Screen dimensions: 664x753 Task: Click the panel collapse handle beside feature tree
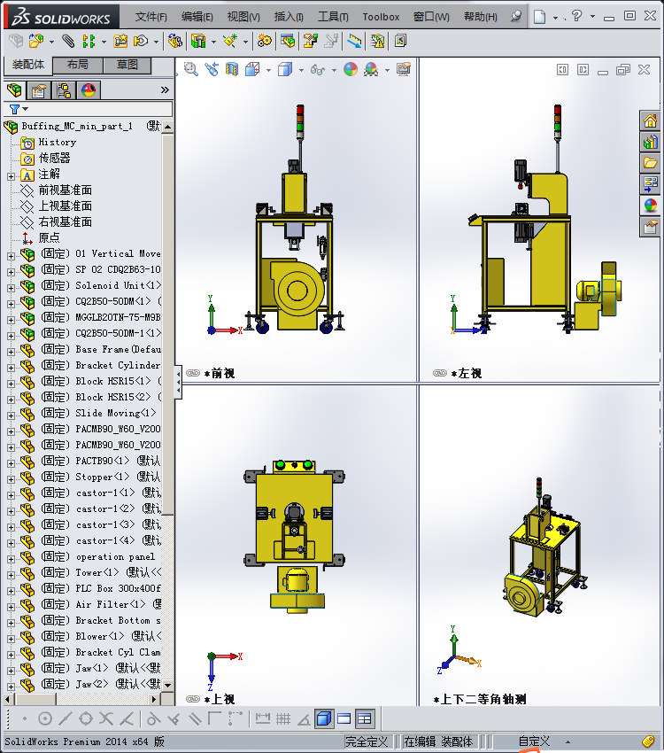coord(178,383)
